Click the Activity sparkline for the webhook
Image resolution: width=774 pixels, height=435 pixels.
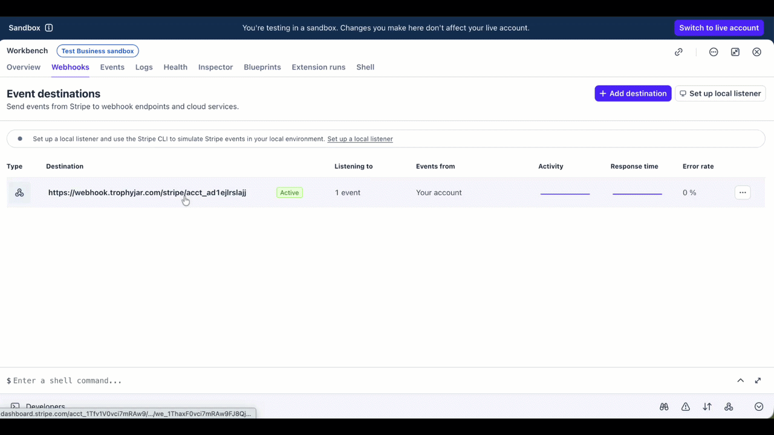565,193
